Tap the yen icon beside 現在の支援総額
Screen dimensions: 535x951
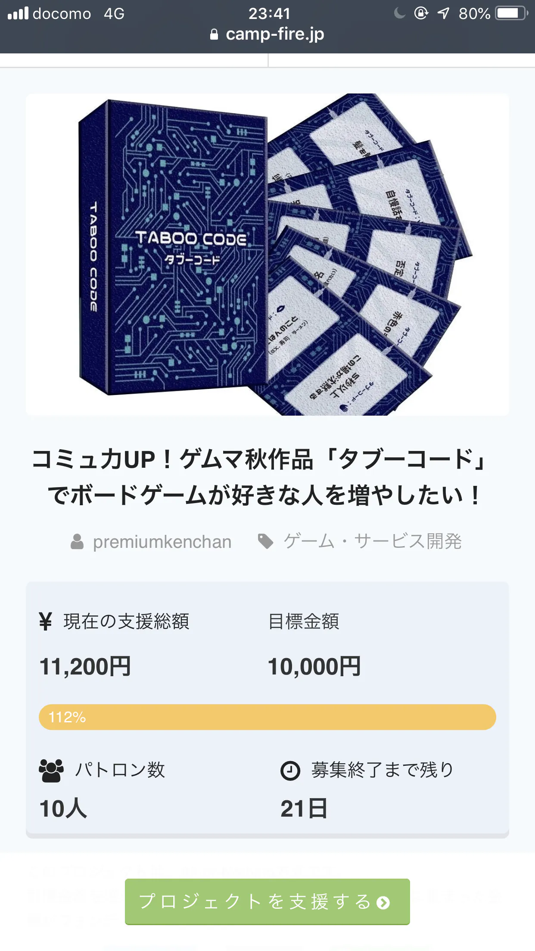45,622
